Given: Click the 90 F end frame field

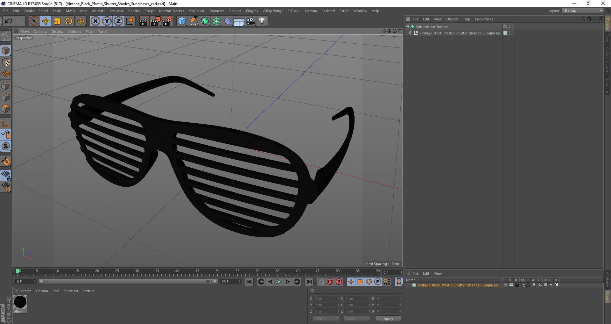Looking at the screenshot, I should pyautogui.click(x=231, y=282).
